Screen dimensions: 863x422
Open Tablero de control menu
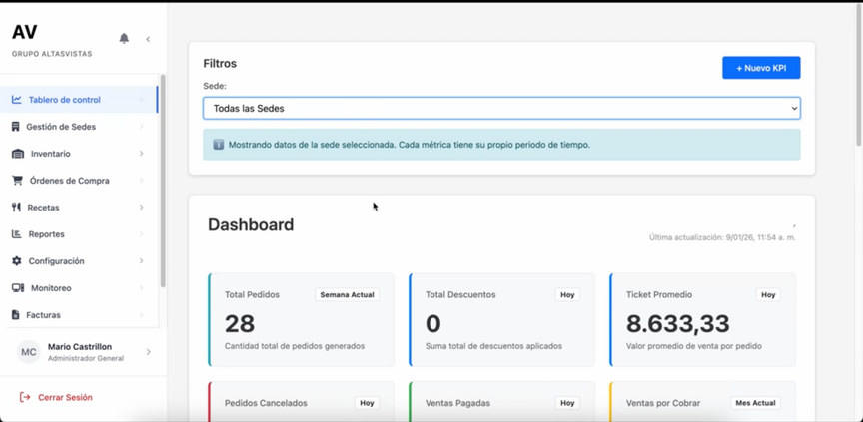(79, 100)
